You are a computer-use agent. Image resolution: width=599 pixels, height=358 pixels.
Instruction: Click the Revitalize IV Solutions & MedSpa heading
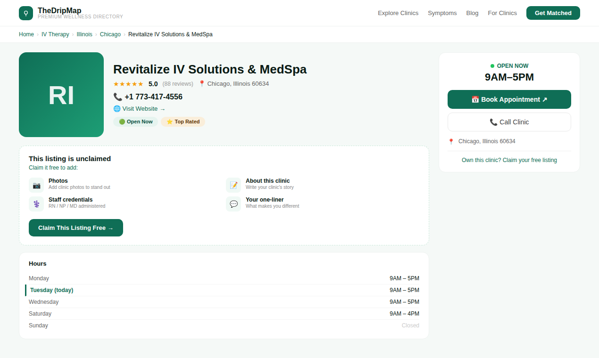click(x=210, y=69)
